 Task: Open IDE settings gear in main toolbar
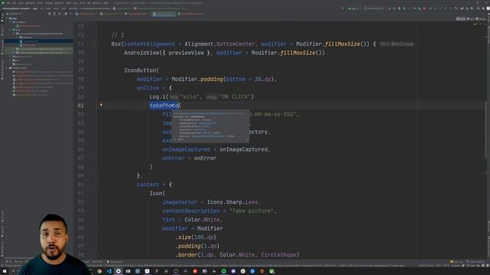pyautogui.click(x=483, y=8)
